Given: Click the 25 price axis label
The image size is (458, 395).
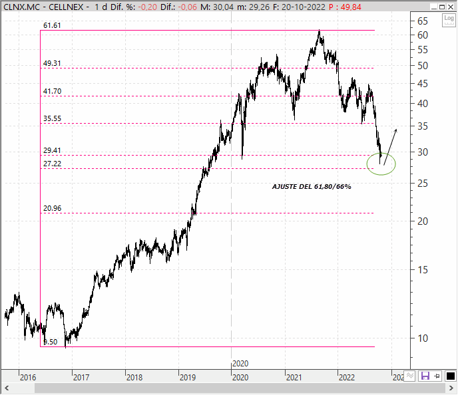Looking at the screenshot, I should [x=423, y=184].
